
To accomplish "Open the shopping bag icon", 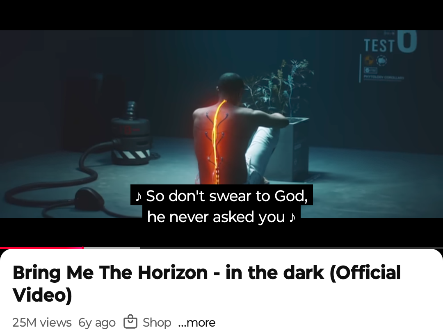I will 130,322.
